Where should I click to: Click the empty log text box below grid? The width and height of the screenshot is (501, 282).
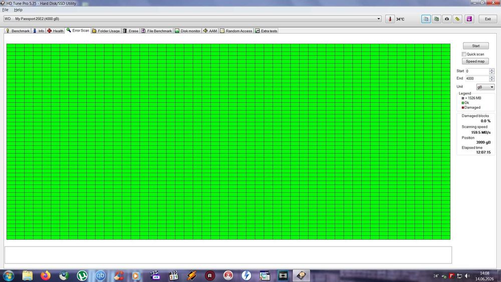[228, 255]
